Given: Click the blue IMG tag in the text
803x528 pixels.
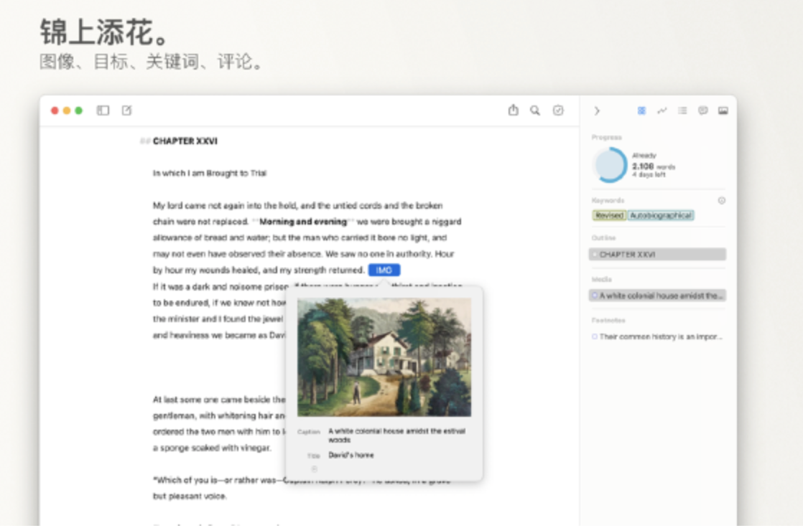Looking at the screenshot, I should 384,270.
